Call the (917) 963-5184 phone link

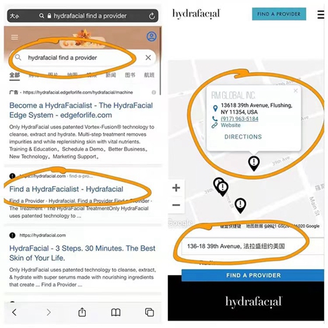click(x=240, y=118)
